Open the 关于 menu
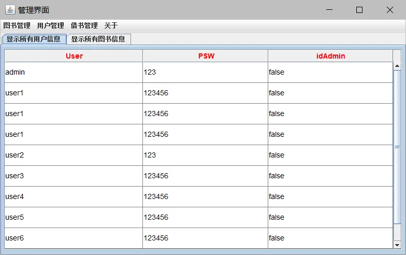 [x=111, y=25]
